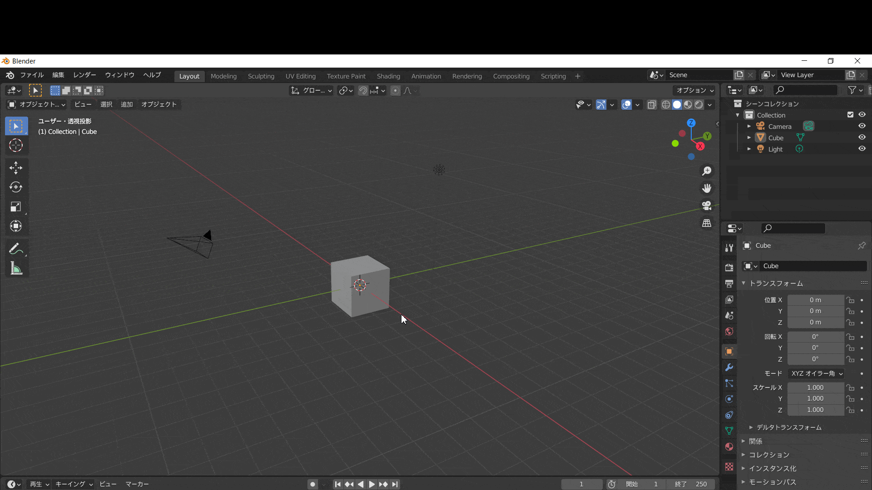
Task: Open the Particles properties tab
Action: point(729,383)
